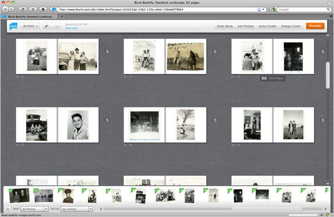Select the Blurb Bookify browser tab
334x217 pixels.
29,16
